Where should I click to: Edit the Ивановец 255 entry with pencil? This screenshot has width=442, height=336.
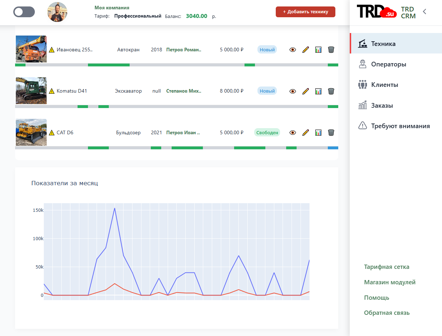pyautogui.click(x=306, y=50)
